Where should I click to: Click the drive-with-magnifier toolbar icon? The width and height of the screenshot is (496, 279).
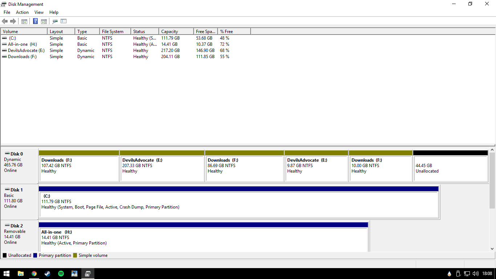tap(55, 21)
